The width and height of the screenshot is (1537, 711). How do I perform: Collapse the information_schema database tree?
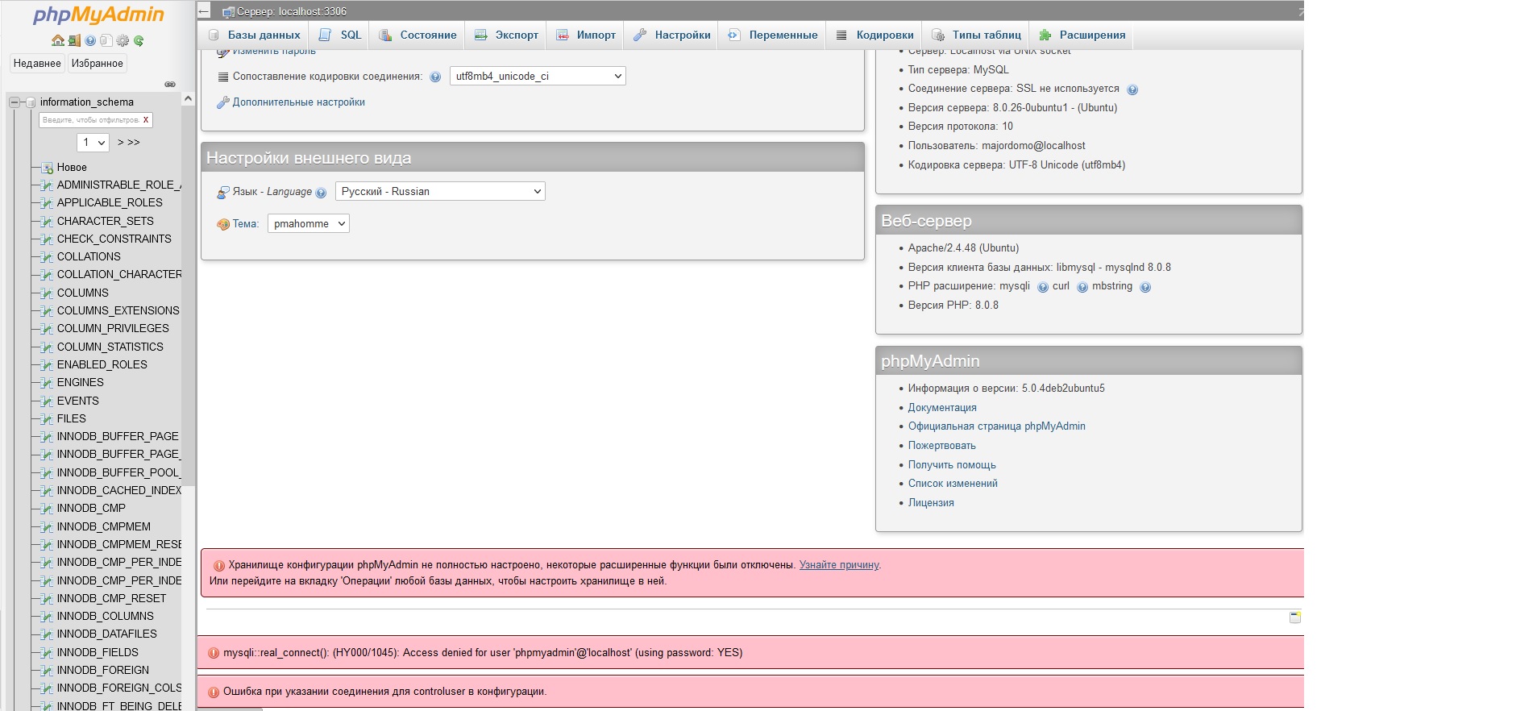coord(14,102)
